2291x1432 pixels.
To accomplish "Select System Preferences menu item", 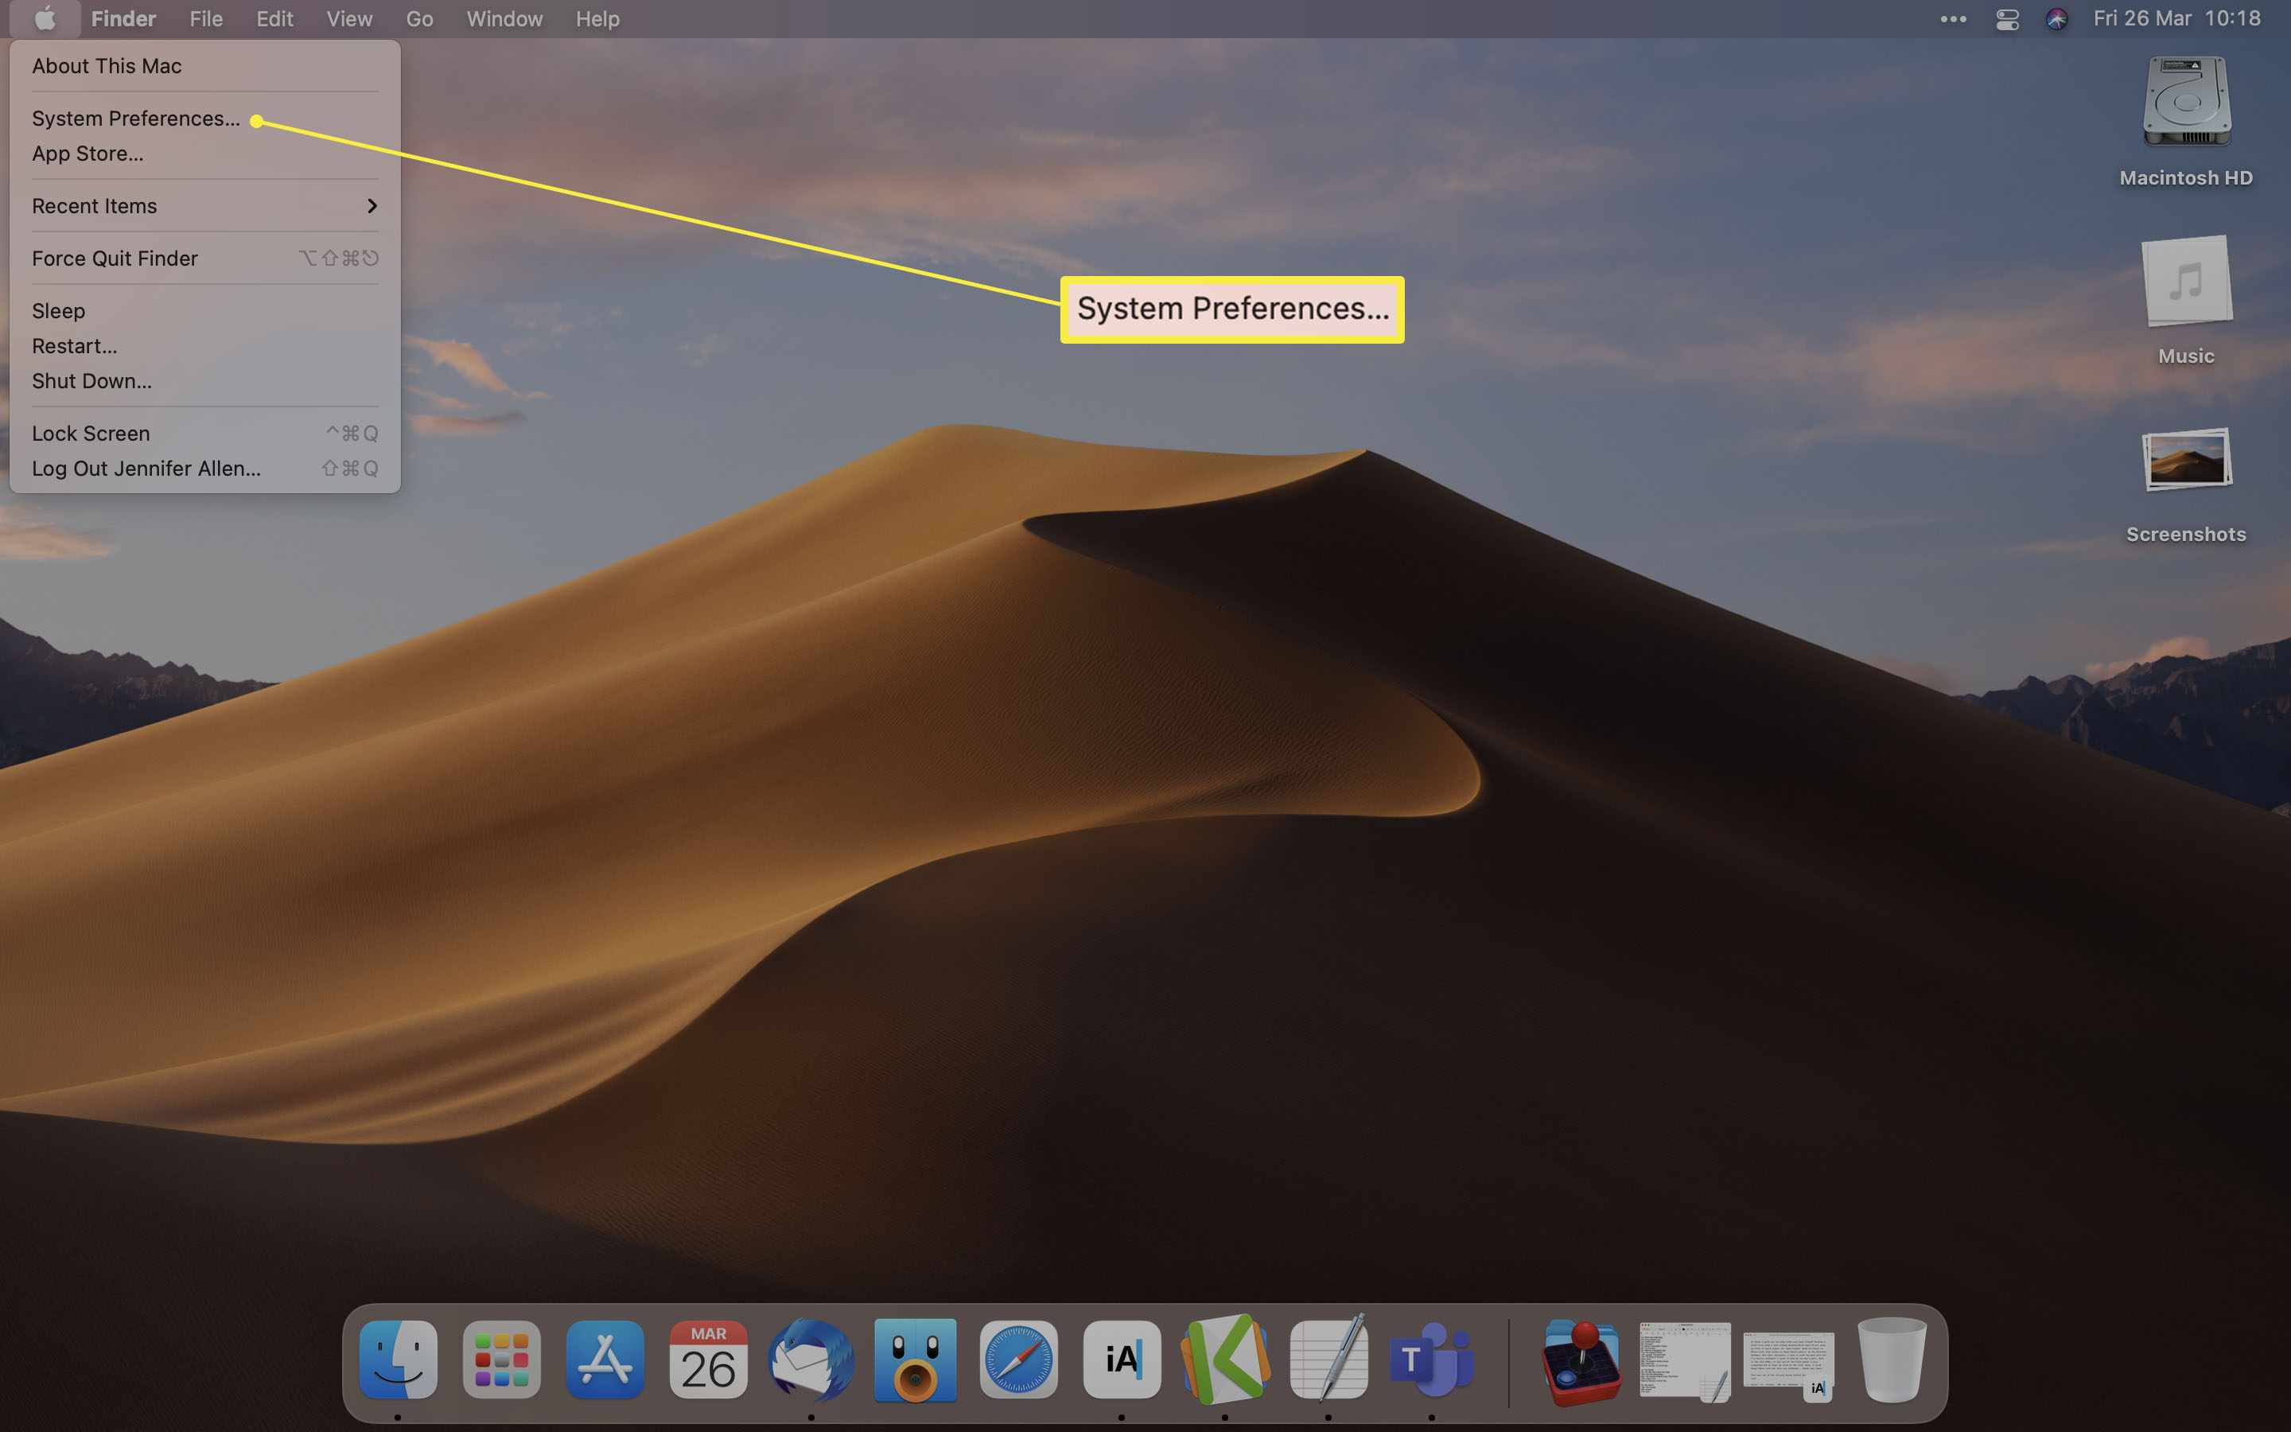I will coord(135,117).
